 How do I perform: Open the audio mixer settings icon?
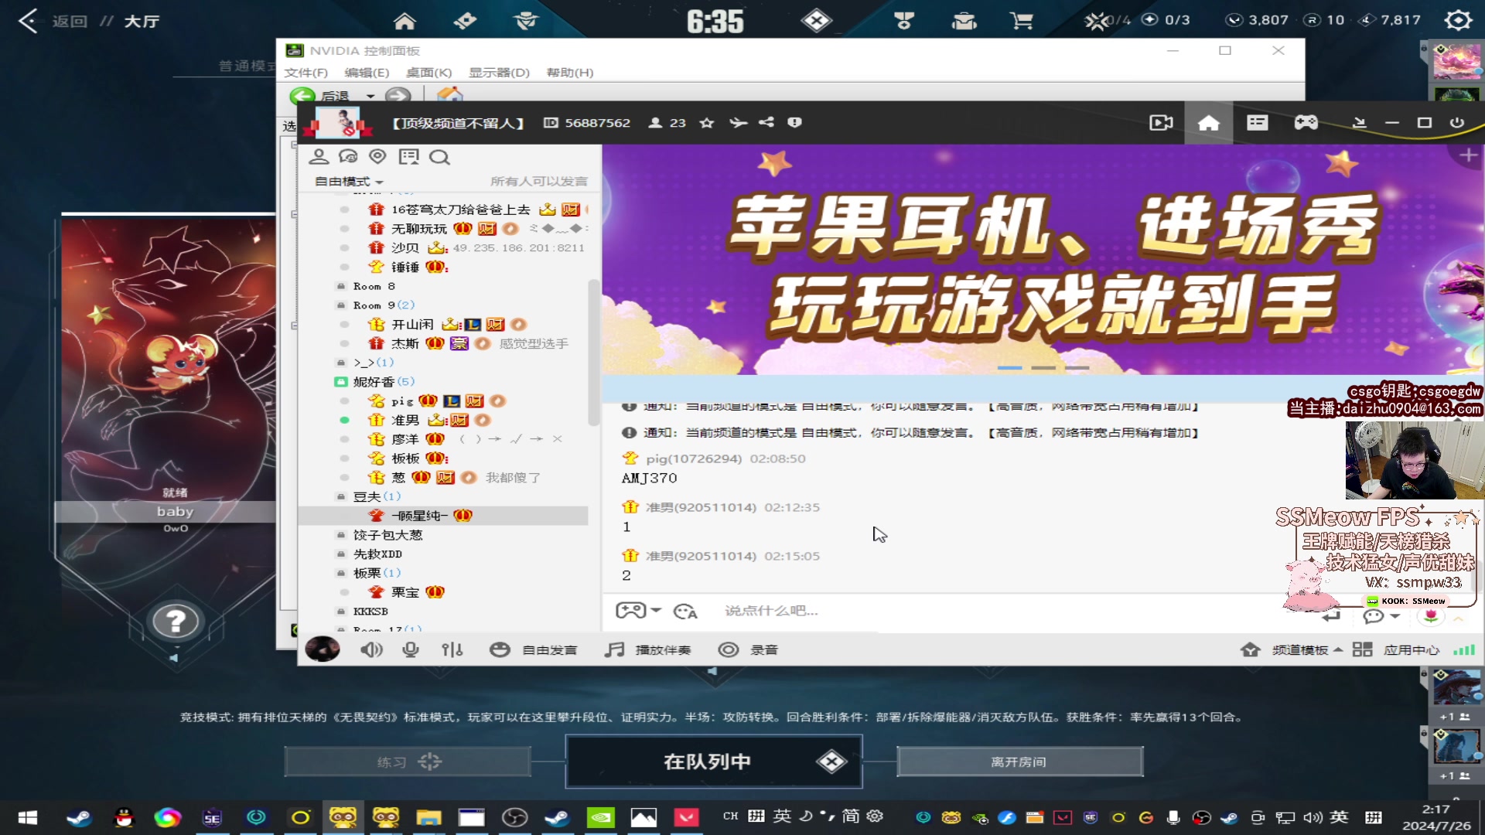coord(452,650)
